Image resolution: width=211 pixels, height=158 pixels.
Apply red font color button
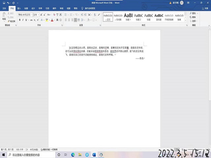(x=52, y=20)
